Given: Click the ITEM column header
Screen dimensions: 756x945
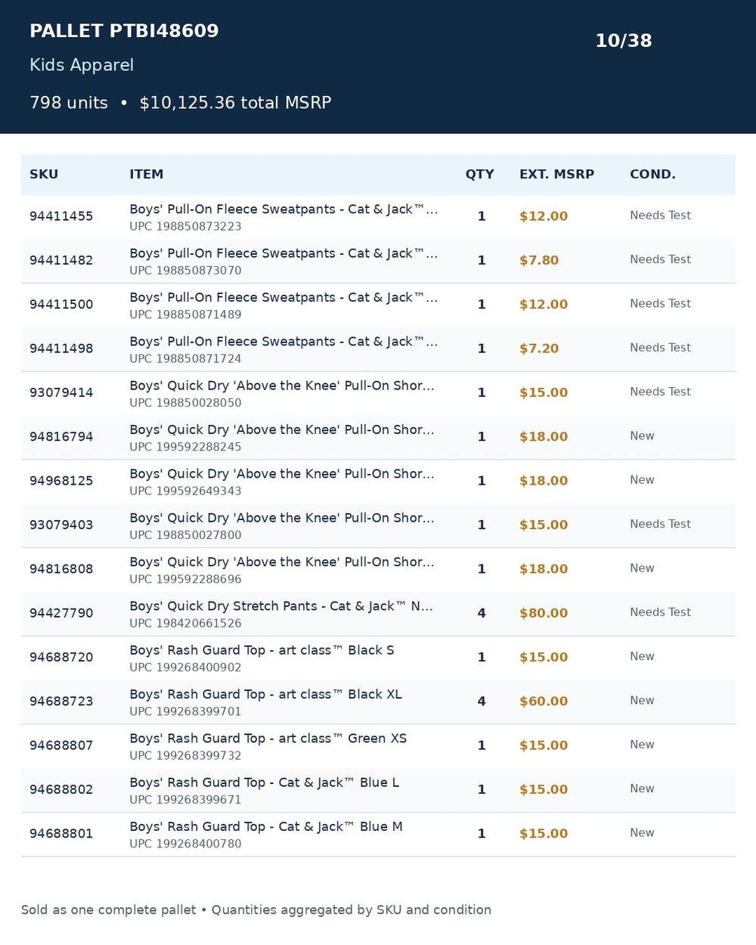Looking at the screenshot, I should coord(146,174).
